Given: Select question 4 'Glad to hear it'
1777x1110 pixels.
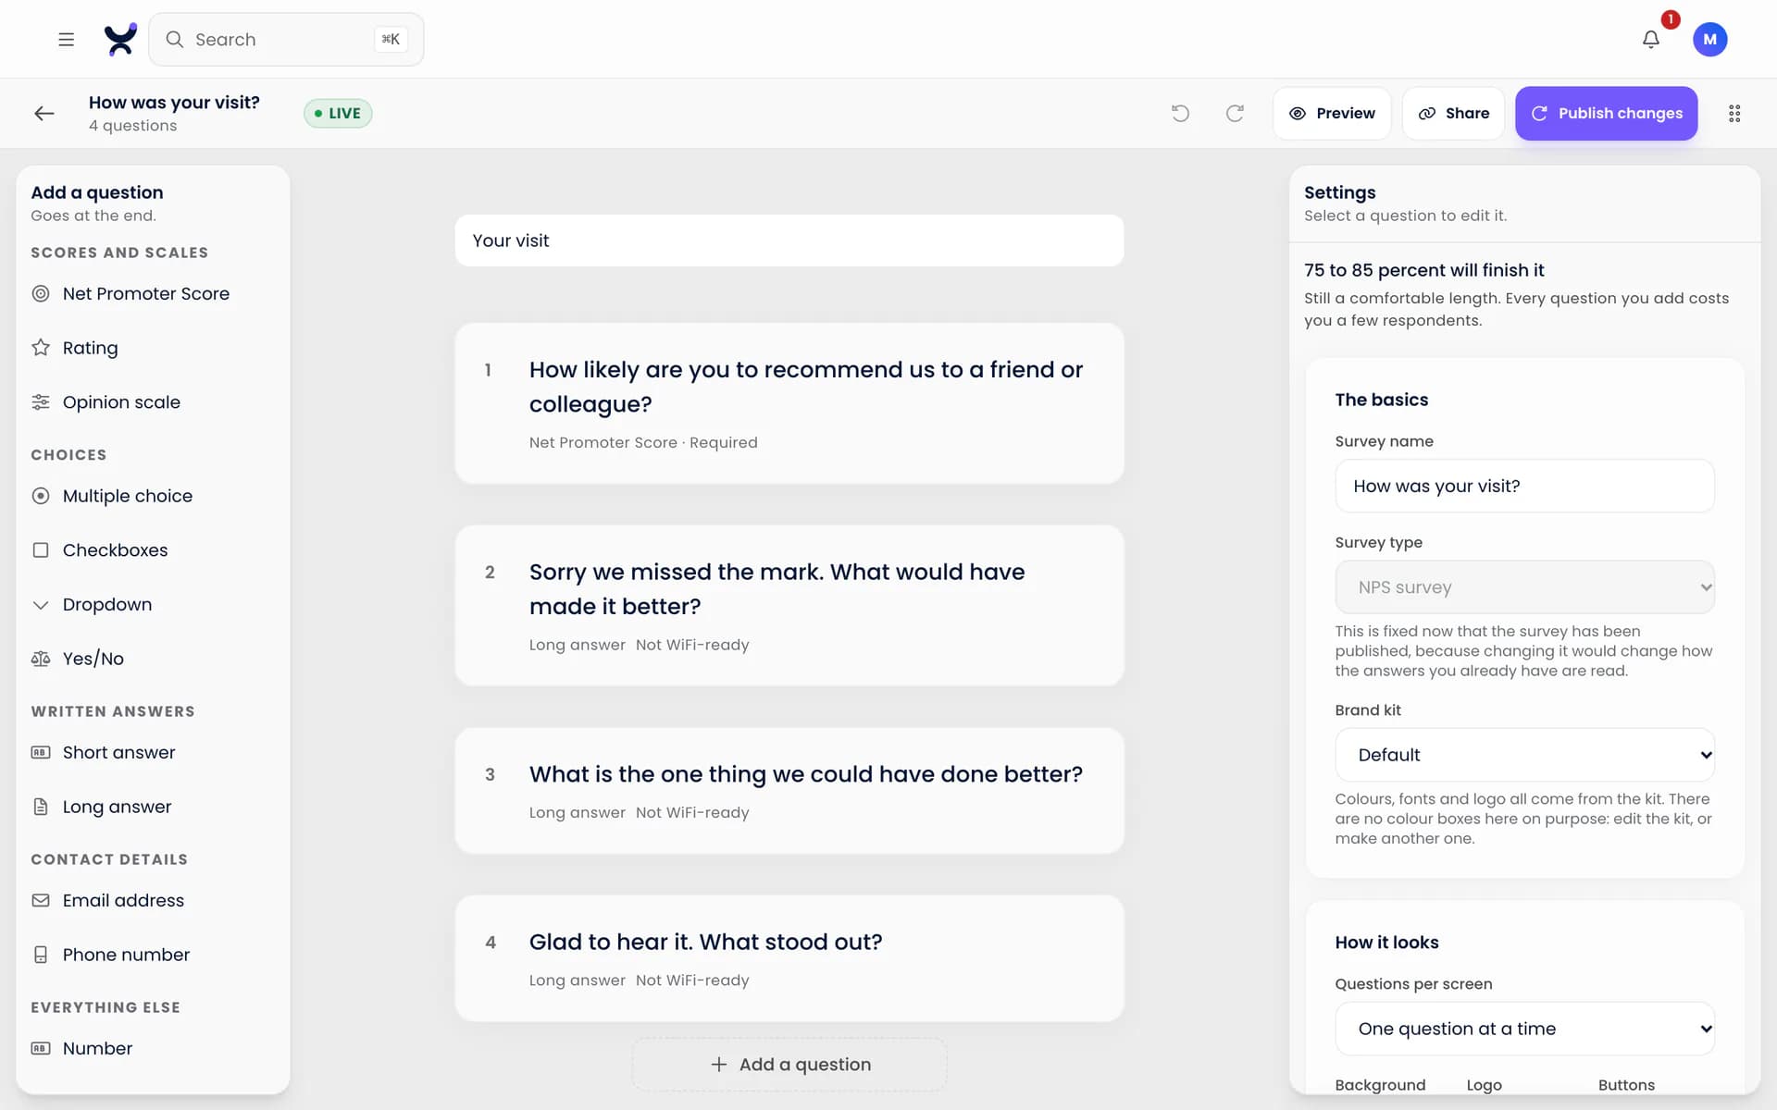Looking at the screenshot, I should [x=789, y=958].
